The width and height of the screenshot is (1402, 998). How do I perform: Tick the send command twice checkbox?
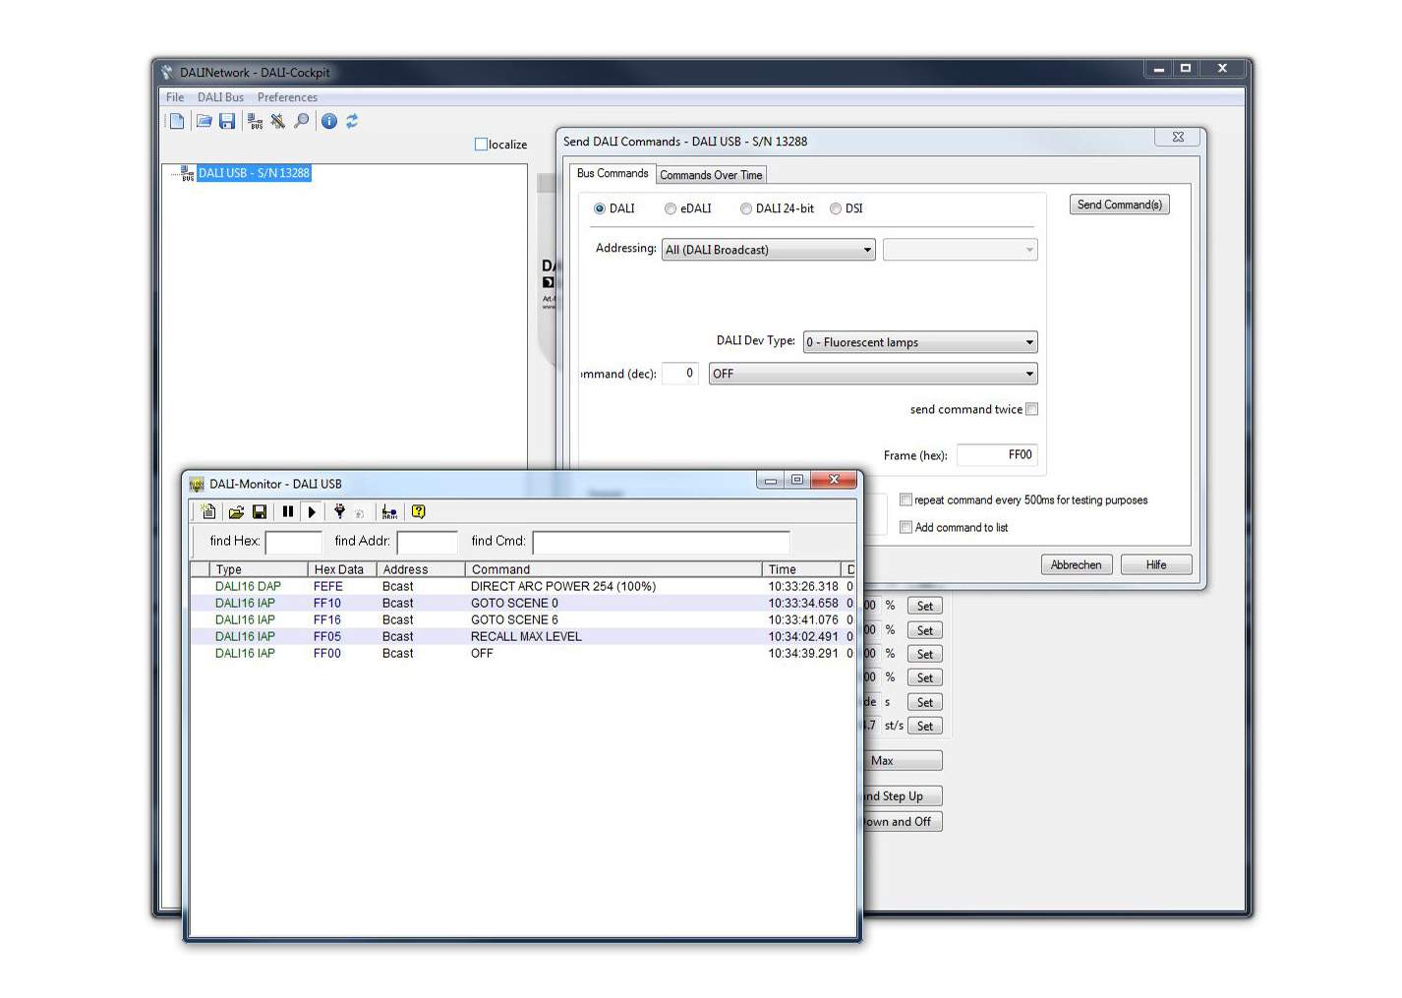click(1031, 409)
